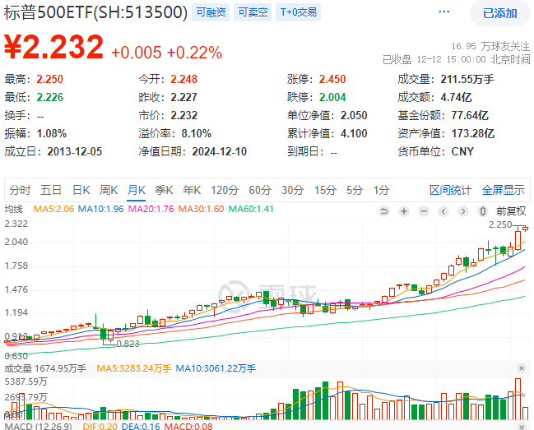
Task: Click 全屏显示 to show fullscreen
Action: (x=503, y=190)
